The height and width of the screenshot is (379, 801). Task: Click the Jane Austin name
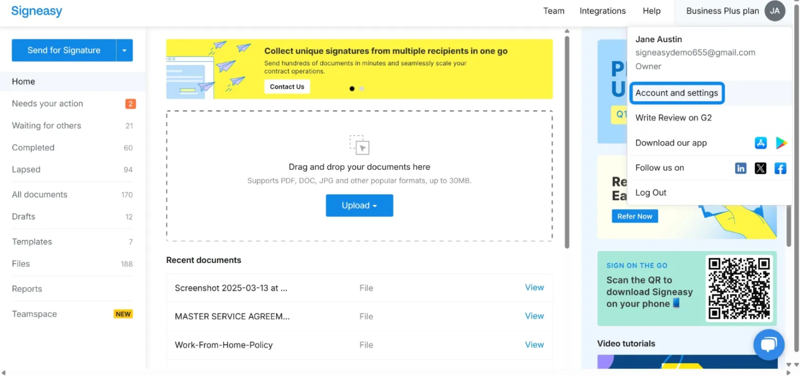659,40
